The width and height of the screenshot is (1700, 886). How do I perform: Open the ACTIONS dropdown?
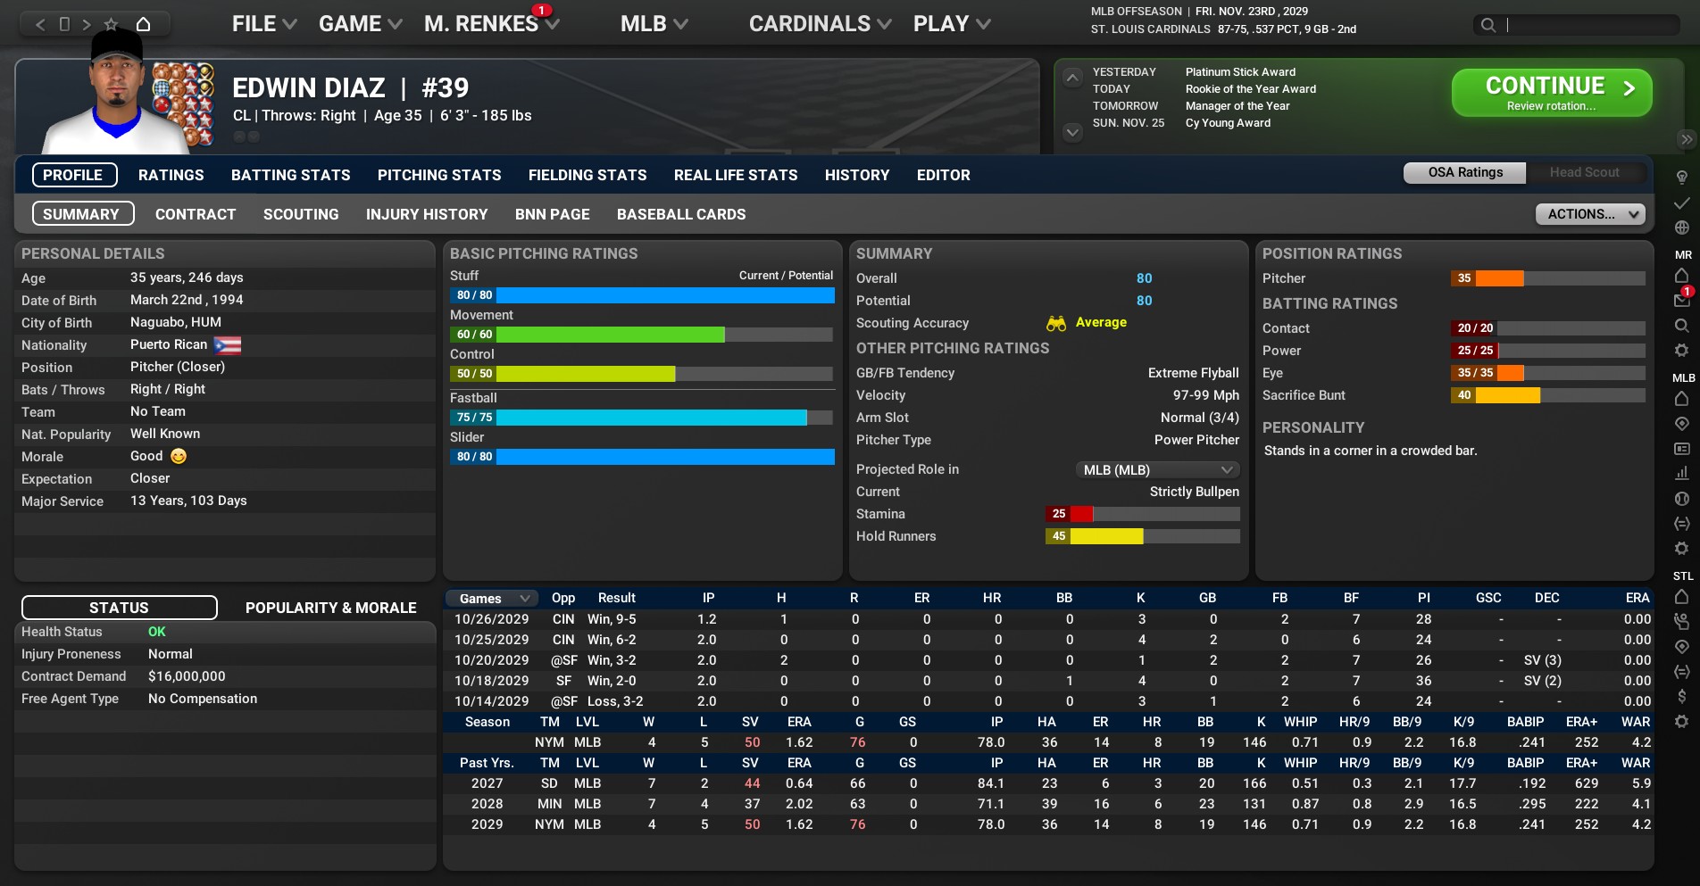pyautogui.click(x=1589, y=214)
